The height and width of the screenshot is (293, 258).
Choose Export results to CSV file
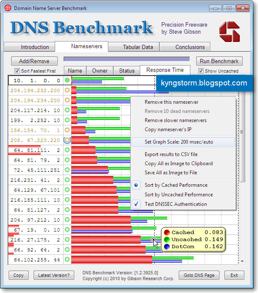click(183, 154)
